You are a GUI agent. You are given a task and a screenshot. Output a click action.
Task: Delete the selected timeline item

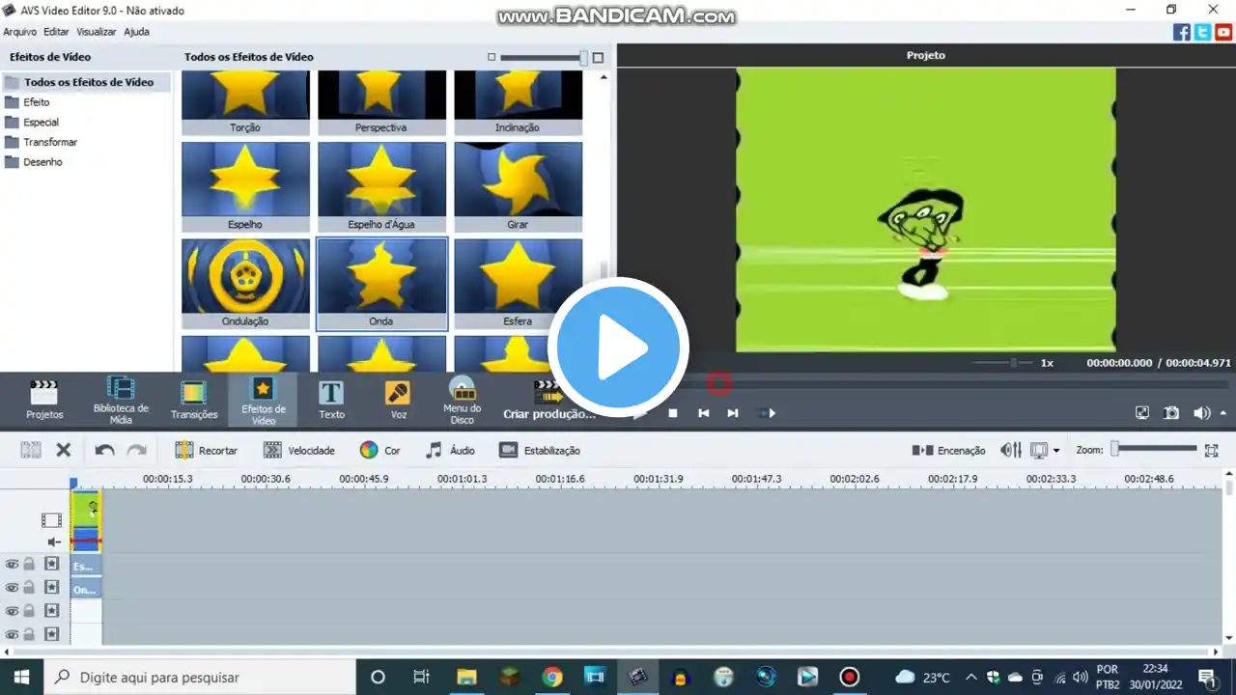pyautogui.click(x=64, y=450)
